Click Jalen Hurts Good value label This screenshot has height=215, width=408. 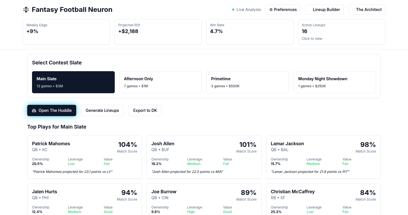coord(108,212)
